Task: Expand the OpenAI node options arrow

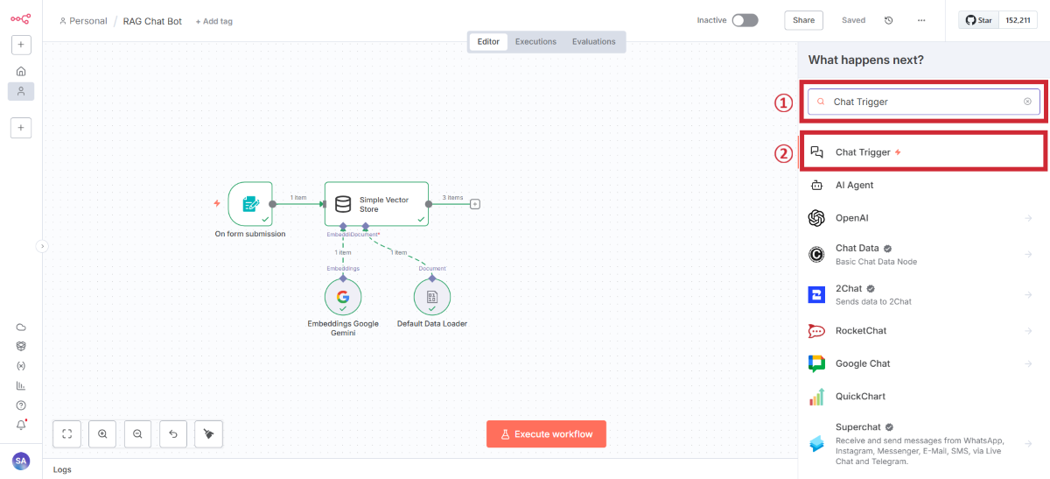Action: tap(1028, 218)
